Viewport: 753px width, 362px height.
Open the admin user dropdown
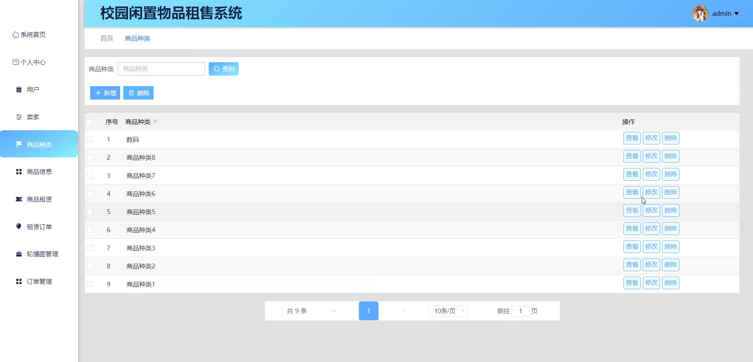click(x=725, y=13)
